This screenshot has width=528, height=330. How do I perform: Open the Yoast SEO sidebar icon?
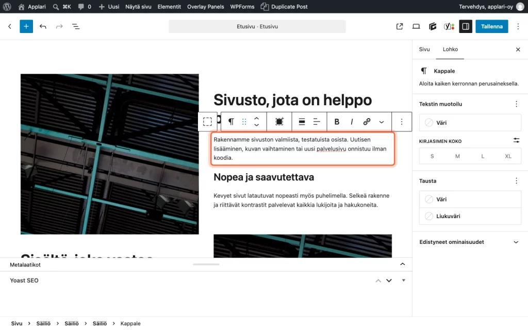pos(449,26)
